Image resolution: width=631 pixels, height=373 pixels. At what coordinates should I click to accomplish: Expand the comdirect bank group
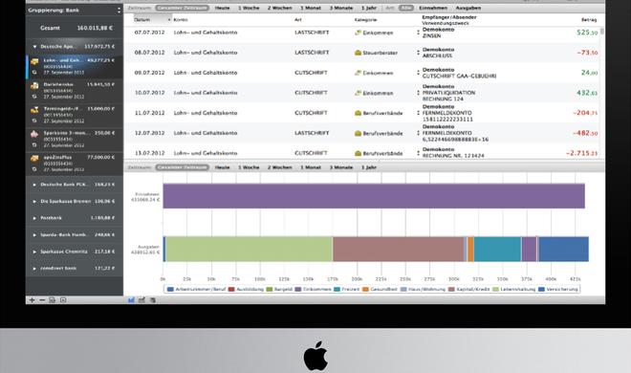pos(34,269)
